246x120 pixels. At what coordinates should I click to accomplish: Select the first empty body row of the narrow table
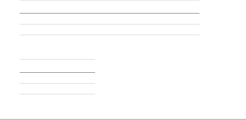pyautogui.click(x=57, y=78)
